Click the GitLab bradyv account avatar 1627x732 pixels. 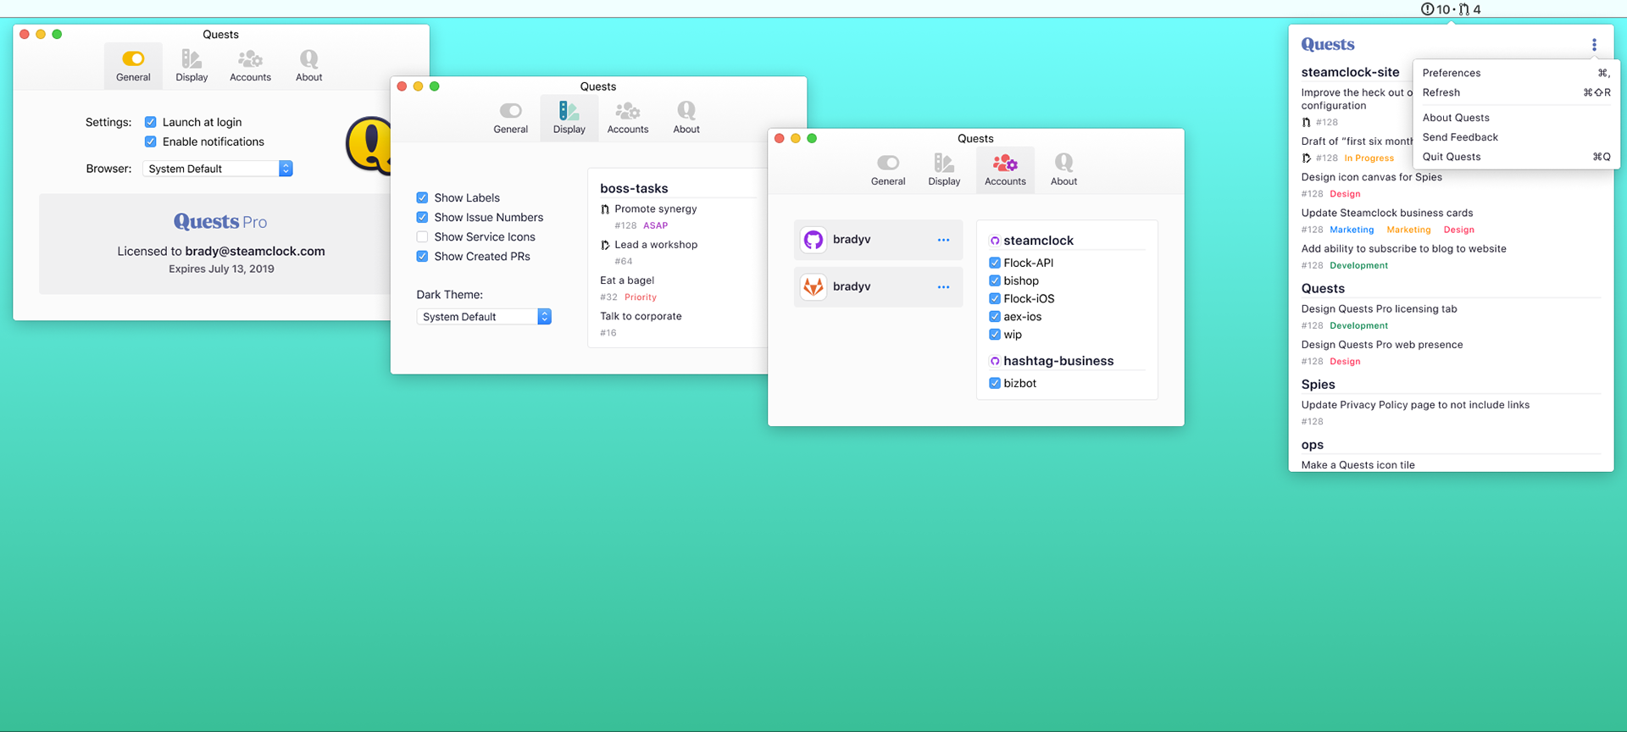click(813, 286)
